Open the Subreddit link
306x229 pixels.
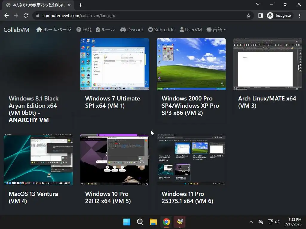[162, 30]
